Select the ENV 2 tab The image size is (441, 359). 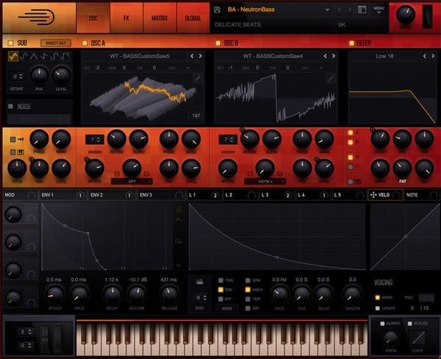[112, 195]
